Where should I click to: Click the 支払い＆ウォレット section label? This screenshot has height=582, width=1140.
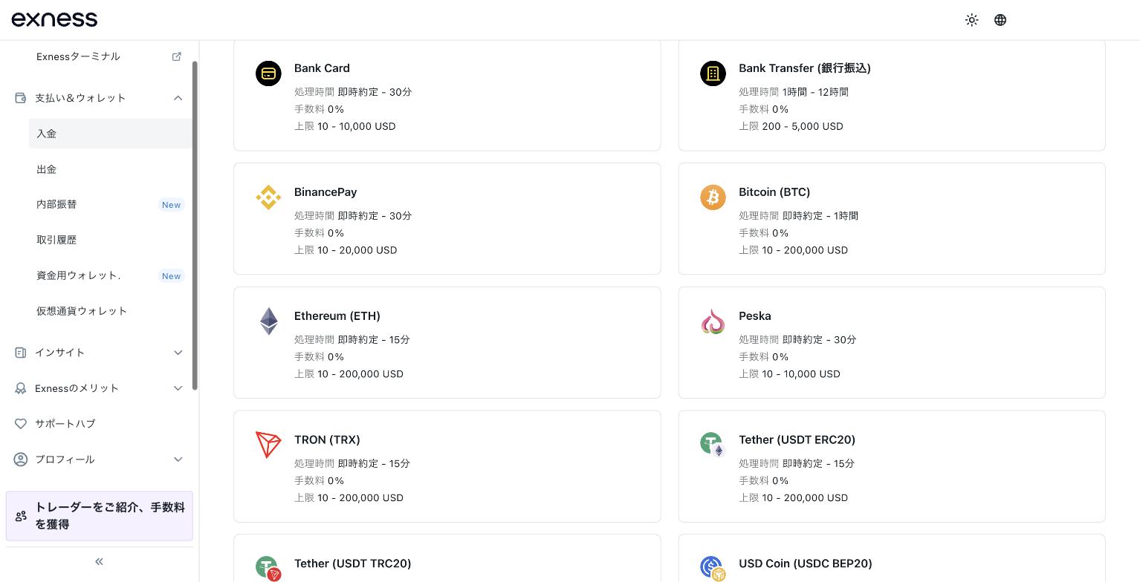[x=80, y=98]
